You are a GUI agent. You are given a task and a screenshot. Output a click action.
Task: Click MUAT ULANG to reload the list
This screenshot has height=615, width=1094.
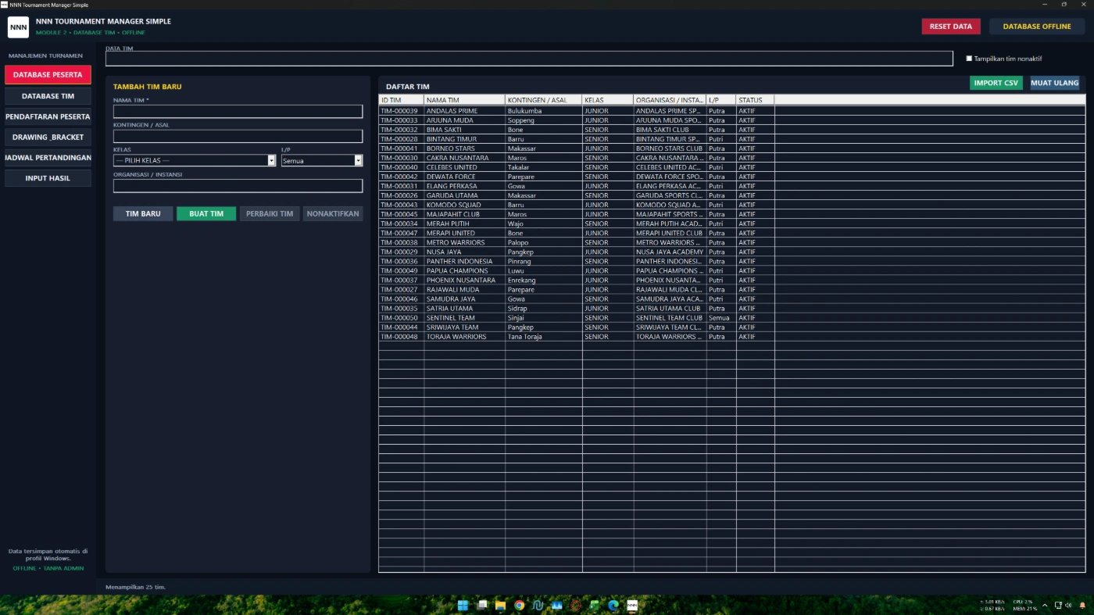(1054, 83)
